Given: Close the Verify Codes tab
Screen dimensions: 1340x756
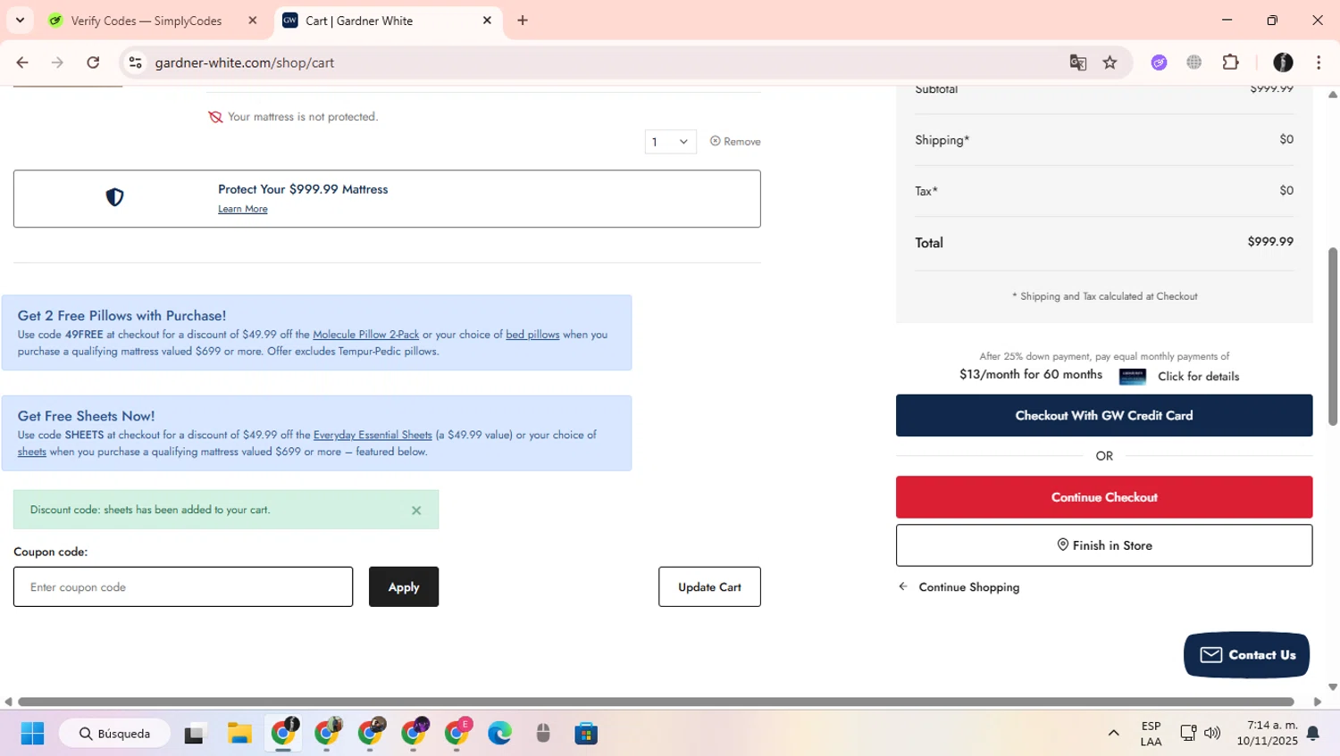Looking at the screenshot, I should pos(252,21).
